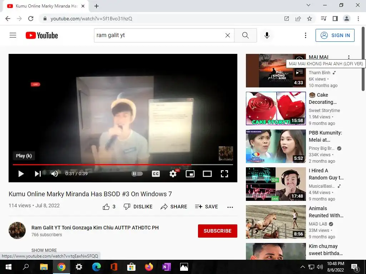The image size is (366, 274).
Task: Open YouTube settings three-dot menu
Action: pos(306,35)
